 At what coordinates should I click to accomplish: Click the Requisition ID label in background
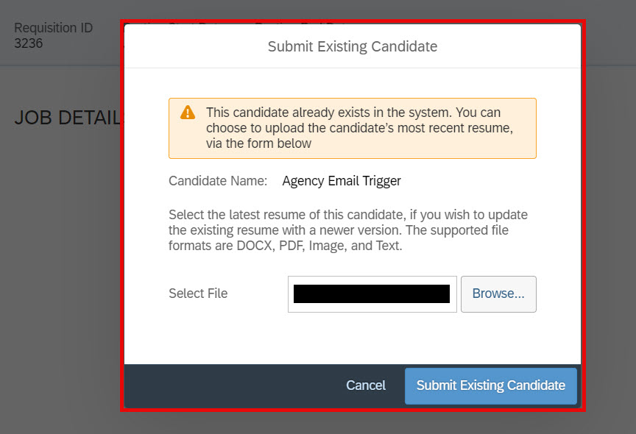coord(54,28)
